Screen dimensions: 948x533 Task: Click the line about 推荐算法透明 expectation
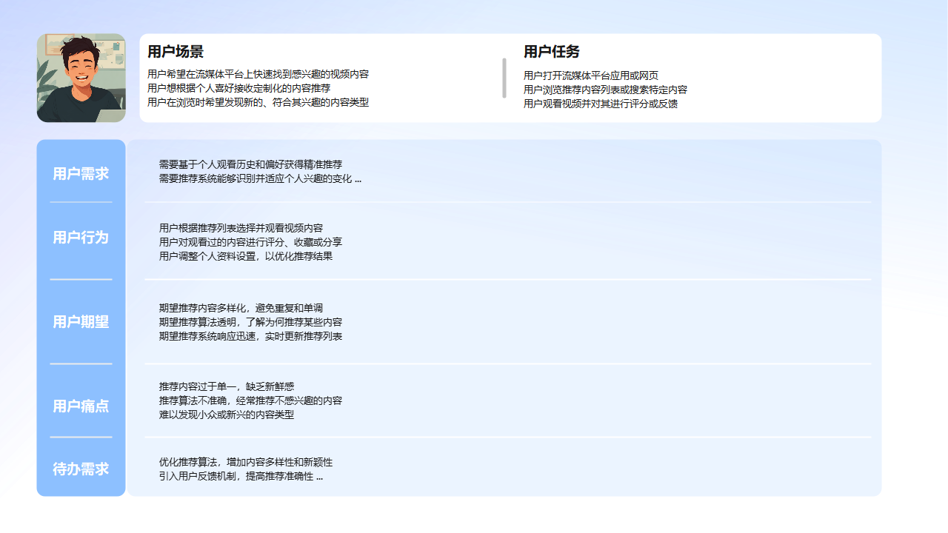point(250,322)
